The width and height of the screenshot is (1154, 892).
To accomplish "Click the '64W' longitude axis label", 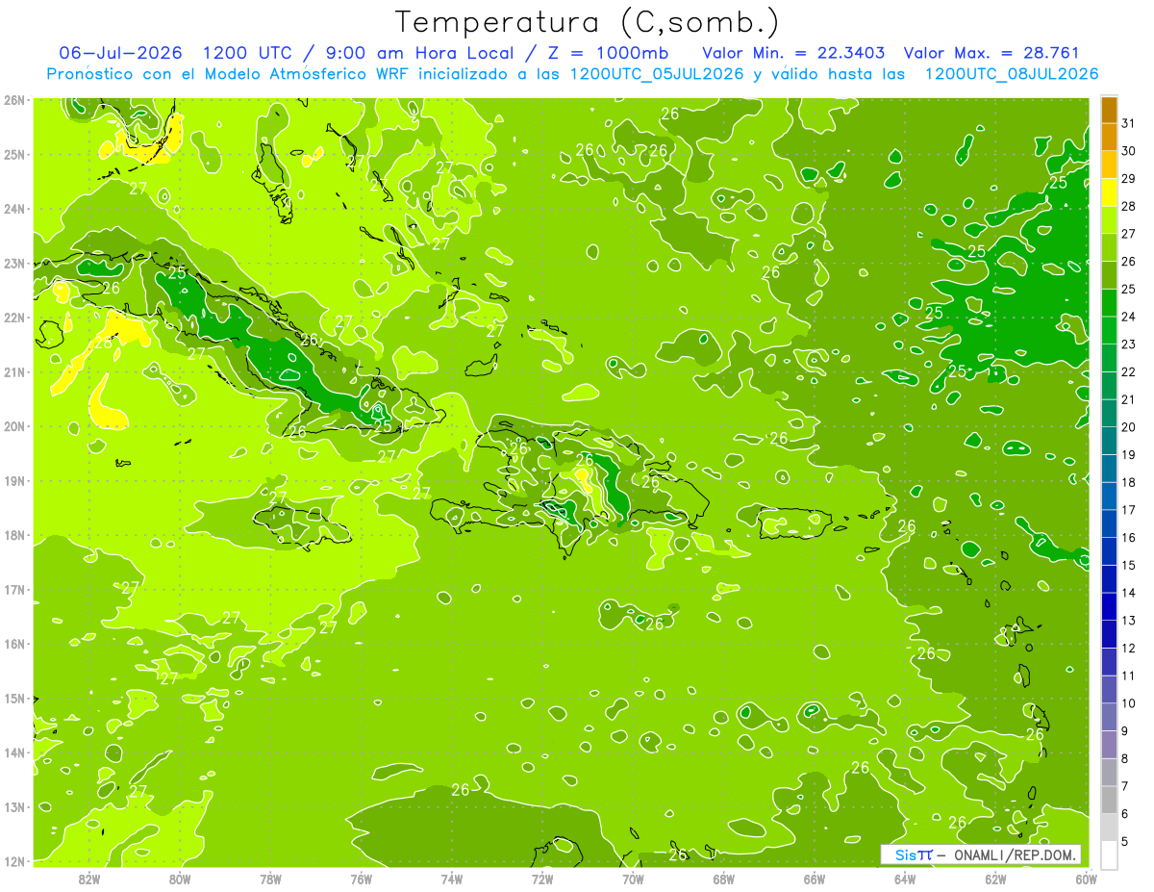I will (905, 879).
